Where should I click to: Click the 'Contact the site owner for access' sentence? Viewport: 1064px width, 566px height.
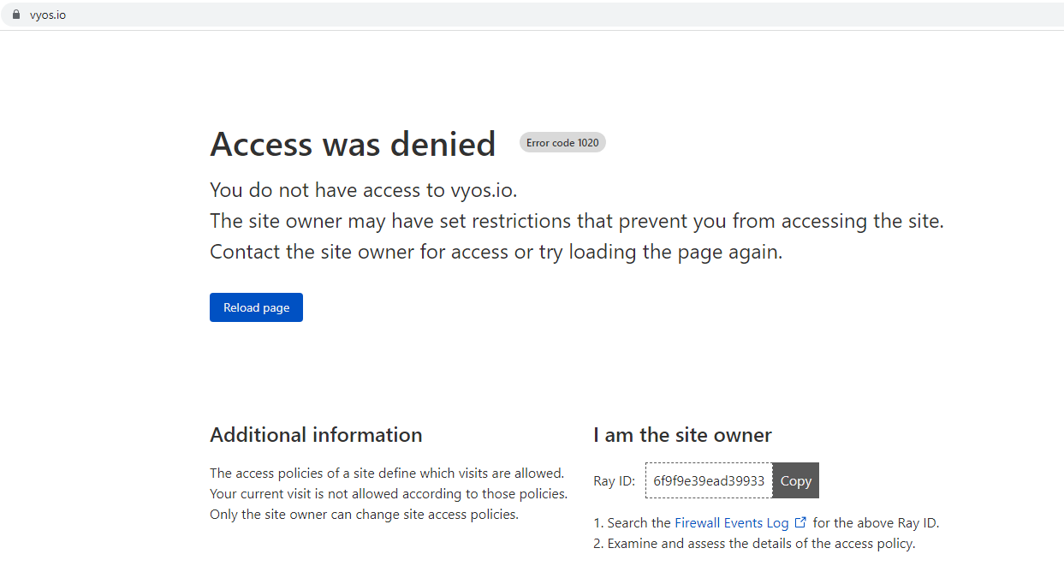click(x=496, y=253)
